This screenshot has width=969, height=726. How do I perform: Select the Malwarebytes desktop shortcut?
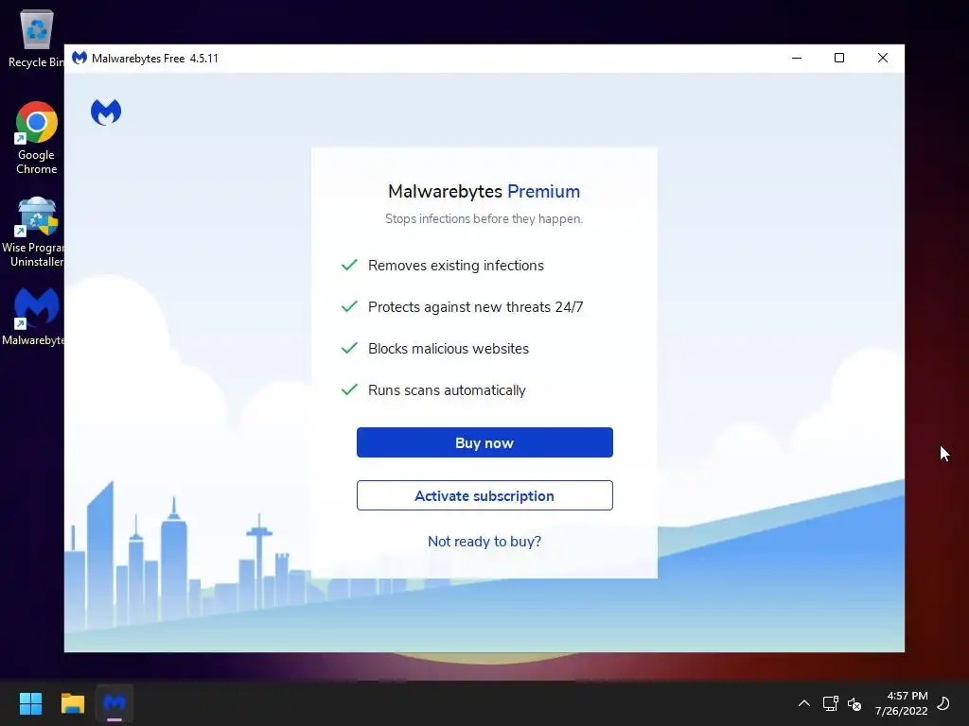coord(34,317)
